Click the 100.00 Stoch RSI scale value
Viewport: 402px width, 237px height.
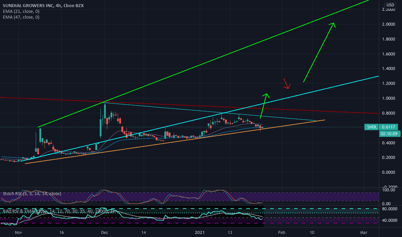click(x=388, y=190)
